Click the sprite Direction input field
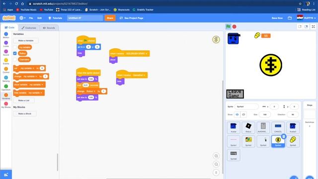 [x=293, y=115]
